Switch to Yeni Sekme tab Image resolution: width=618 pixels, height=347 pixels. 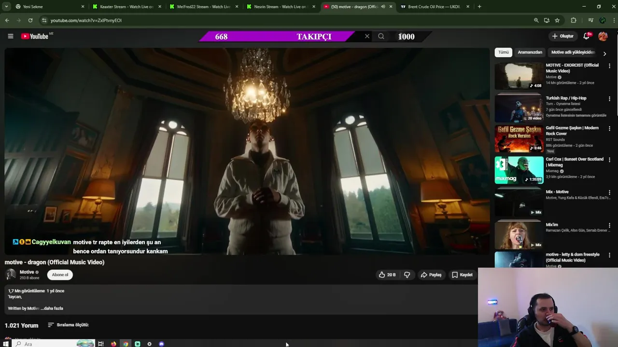[49, 7]
